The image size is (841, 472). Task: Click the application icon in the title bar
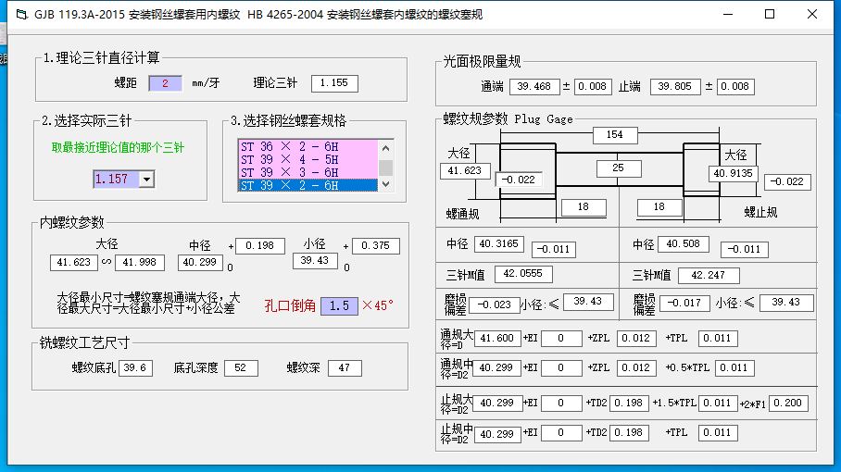(21, 15)
